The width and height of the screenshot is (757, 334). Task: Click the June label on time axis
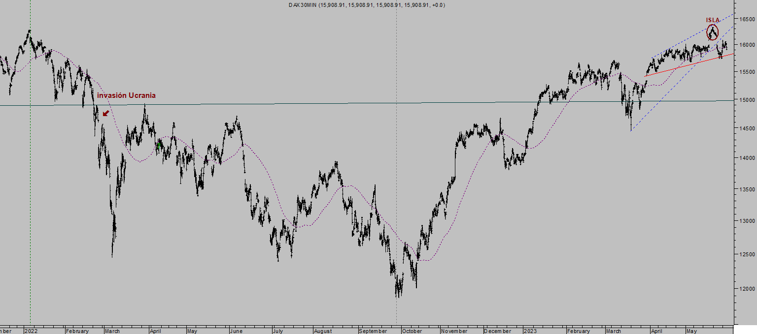coord(236,331)
